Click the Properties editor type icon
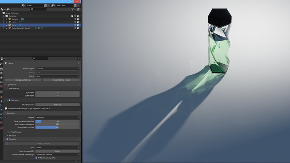The image size is (290, 163). click(3, 58)
